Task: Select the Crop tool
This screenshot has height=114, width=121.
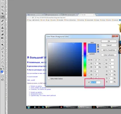Action: tap(3, 13)
